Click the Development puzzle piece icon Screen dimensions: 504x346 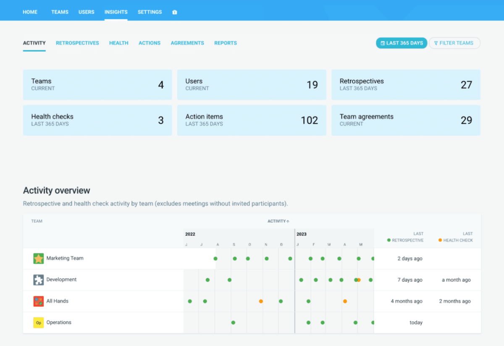click(39, 280)
